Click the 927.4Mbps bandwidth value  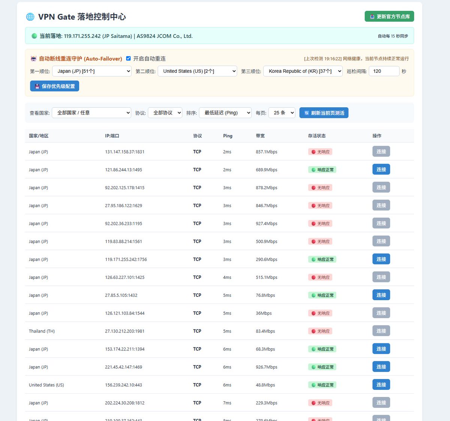[x=267, y=224]
